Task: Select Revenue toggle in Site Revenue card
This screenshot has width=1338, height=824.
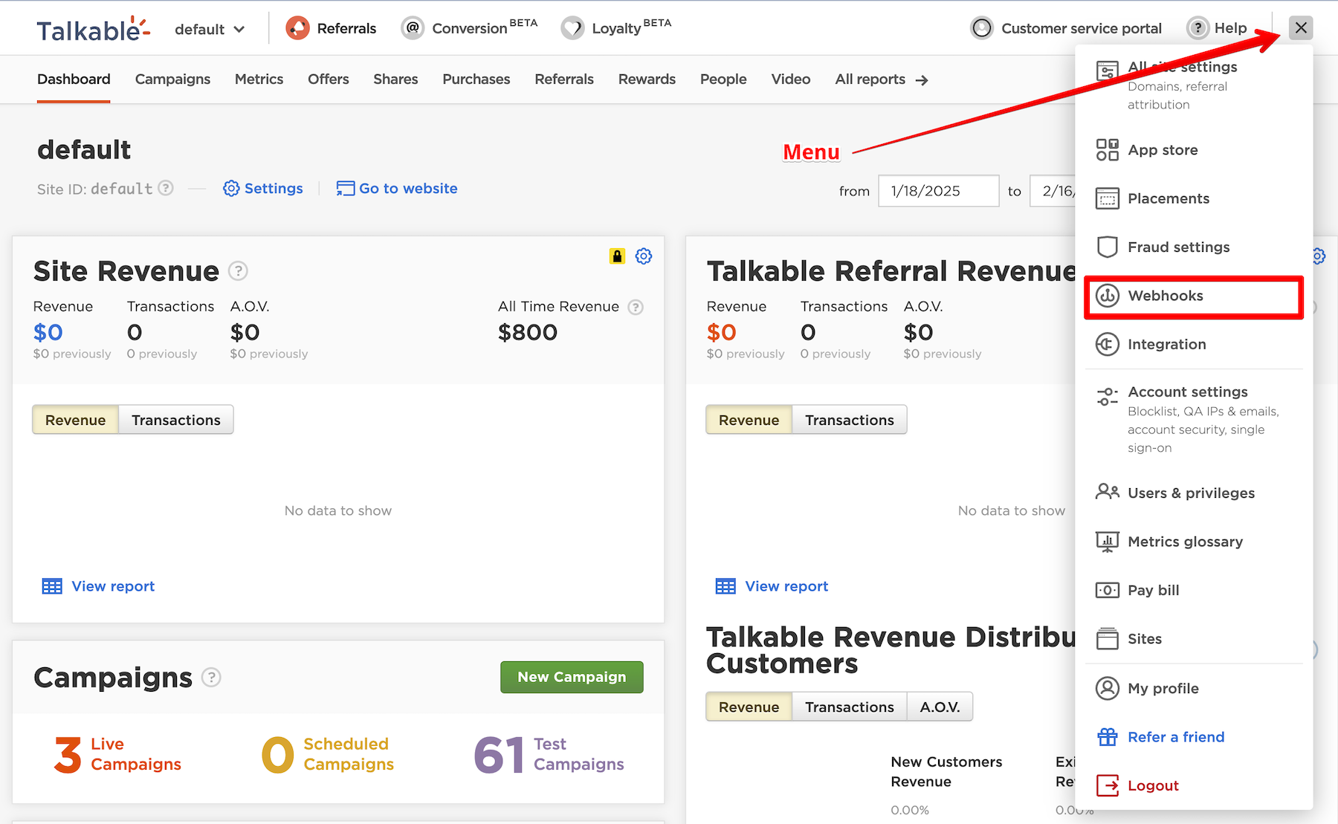Action: click(x=75, y=420)
